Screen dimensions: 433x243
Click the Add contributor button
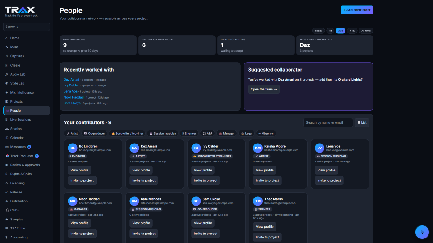click(357, 10)
